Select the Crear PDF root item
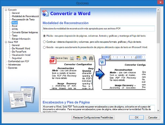The width and height of the screenshot is (165, 125). click(x=13, y=42)
